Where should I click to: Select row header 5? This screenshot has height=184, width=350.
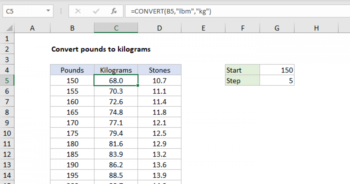pyautogui.click(x=7, y=80)
